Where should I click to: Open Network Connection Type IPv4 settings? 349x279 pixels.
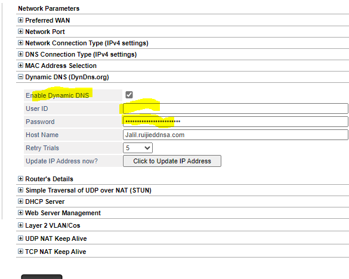[x=87, y=43]
